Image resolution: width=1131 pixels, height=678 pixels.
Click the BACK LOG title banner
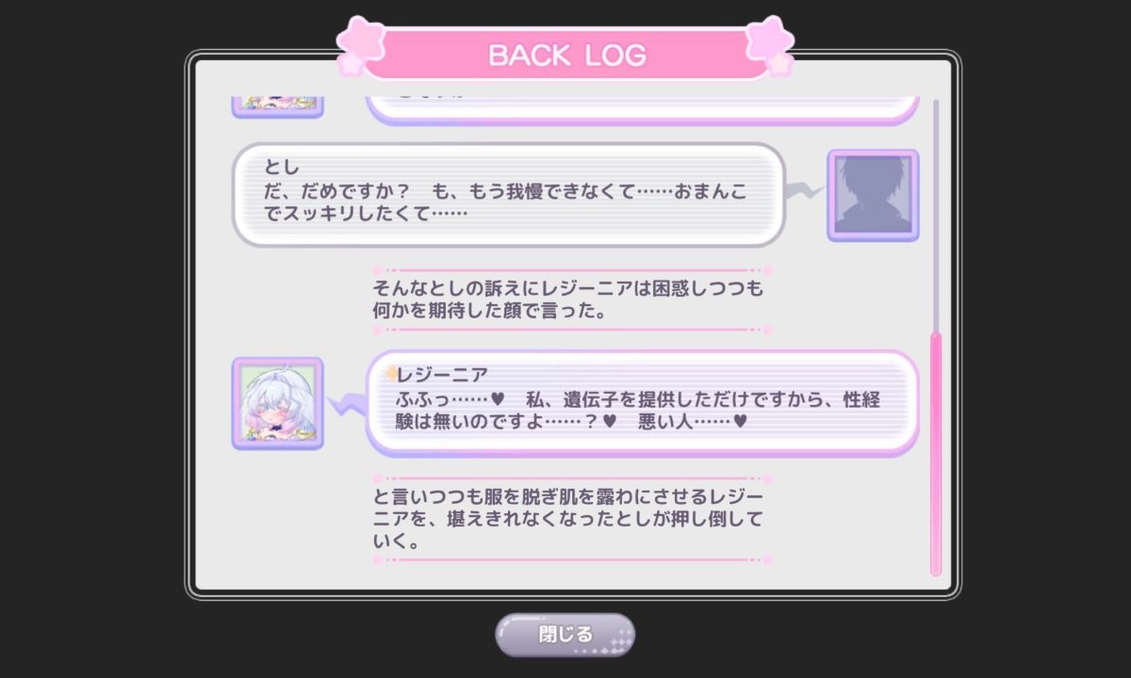[x=565, y=55]
